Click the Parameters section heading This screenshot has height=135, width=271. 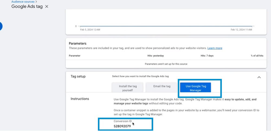[78, 43]
